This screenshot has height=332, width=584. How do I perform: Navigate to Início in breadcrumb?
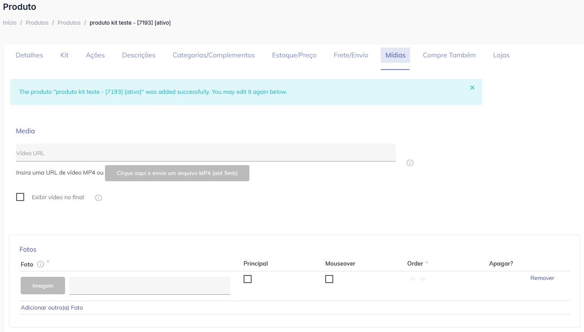[9, 23]
